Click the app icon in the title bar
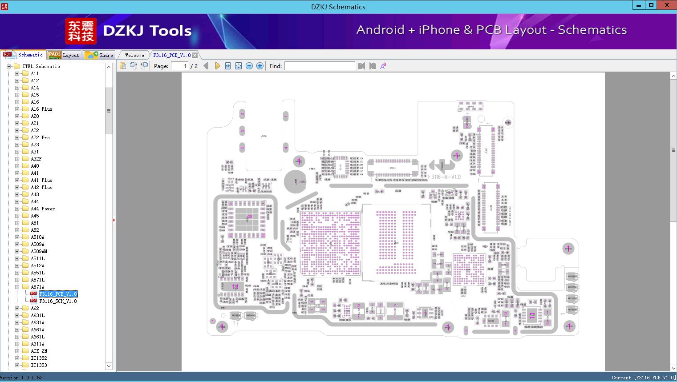Image resolution: width=677 pixels, height=382 pixels. (x=4, y=6)
